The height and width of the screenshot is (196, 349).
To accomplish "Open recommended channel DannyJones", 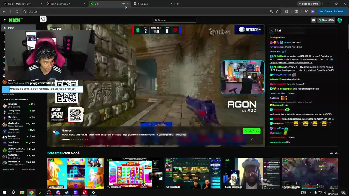I will pyautogui.click(x=19, y=112).
